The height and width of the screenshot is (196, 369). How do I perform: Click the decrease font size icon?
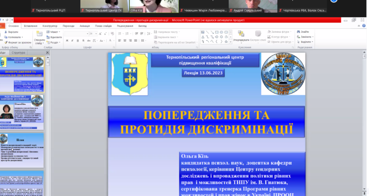coord(105,34)
